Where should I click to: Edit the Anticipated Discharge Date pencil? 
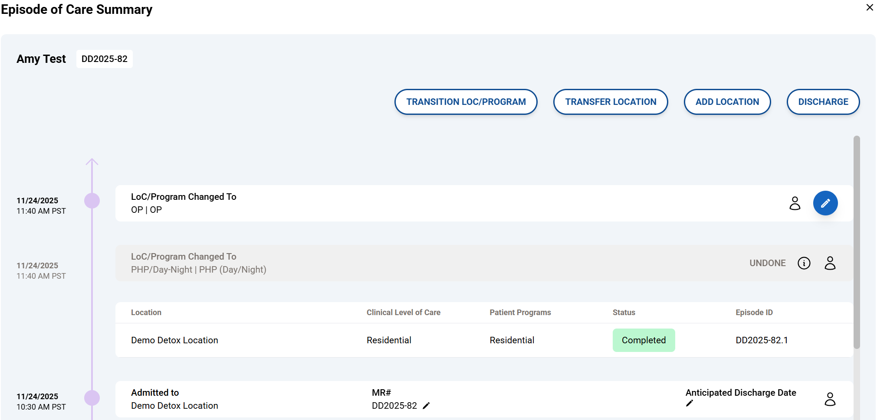pos(690,404)
